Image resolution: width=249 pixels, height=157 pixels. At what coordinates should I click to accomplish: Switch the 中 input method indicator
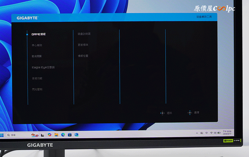click(x=206, y=133)
